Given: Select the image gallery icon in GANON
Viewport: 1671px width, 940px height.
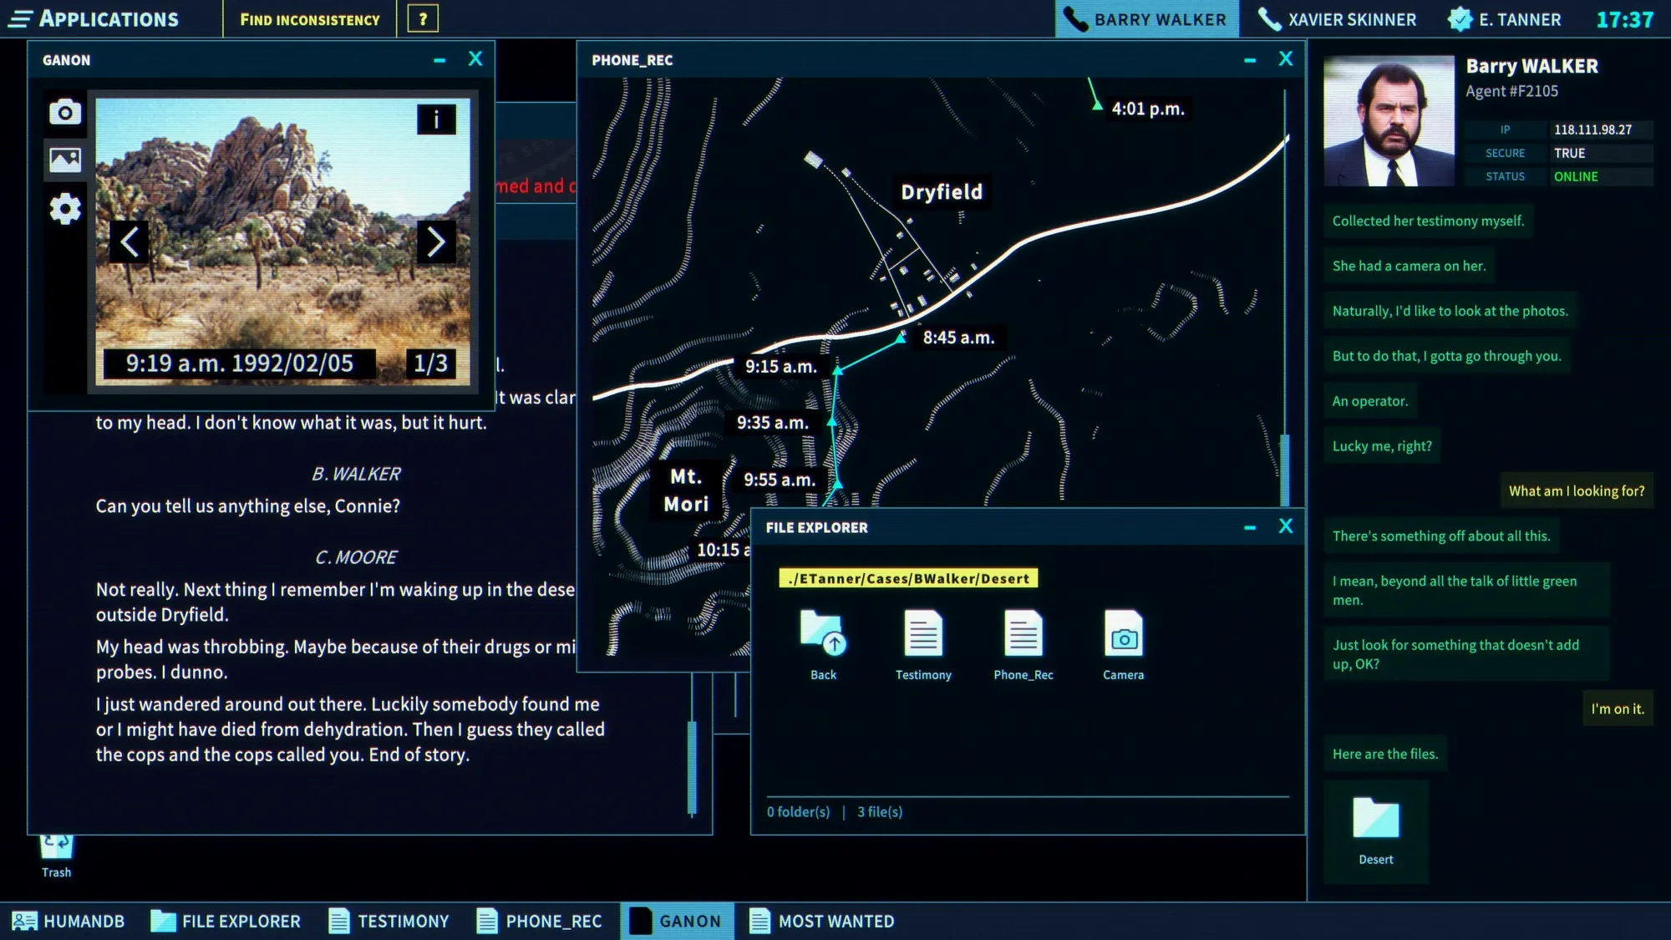Looking at the screenshot, I should (x=65, y=159).
